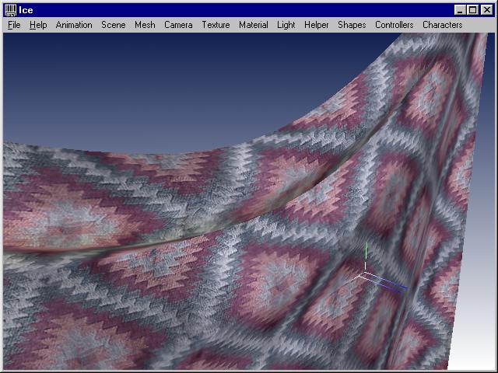Open the Mesh menu
The height and width of the screenshot is (373, 498).
point(145,25)
